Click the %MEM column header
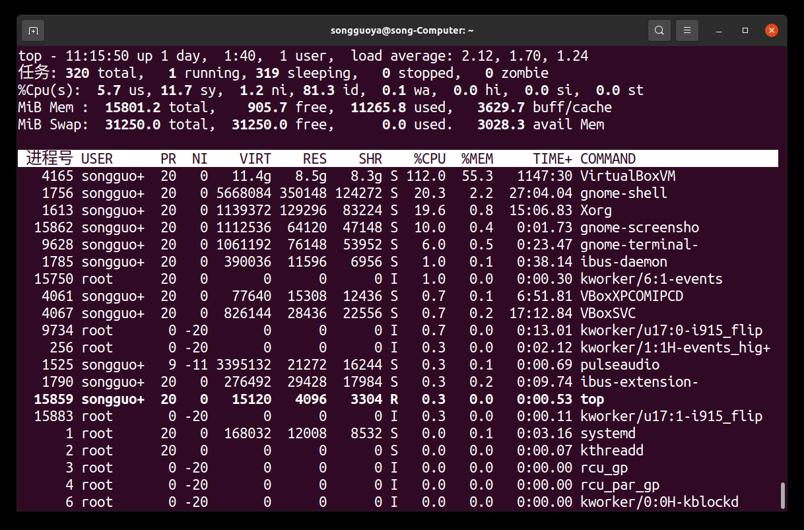The width and height of the screenshot is (804, 530). (477, 158)
